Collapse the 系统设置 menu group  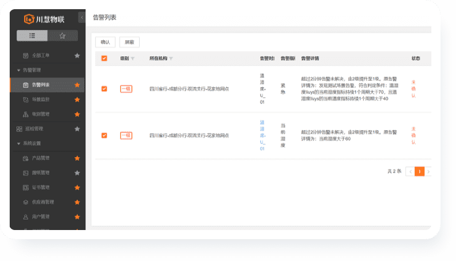pos(18,143)
